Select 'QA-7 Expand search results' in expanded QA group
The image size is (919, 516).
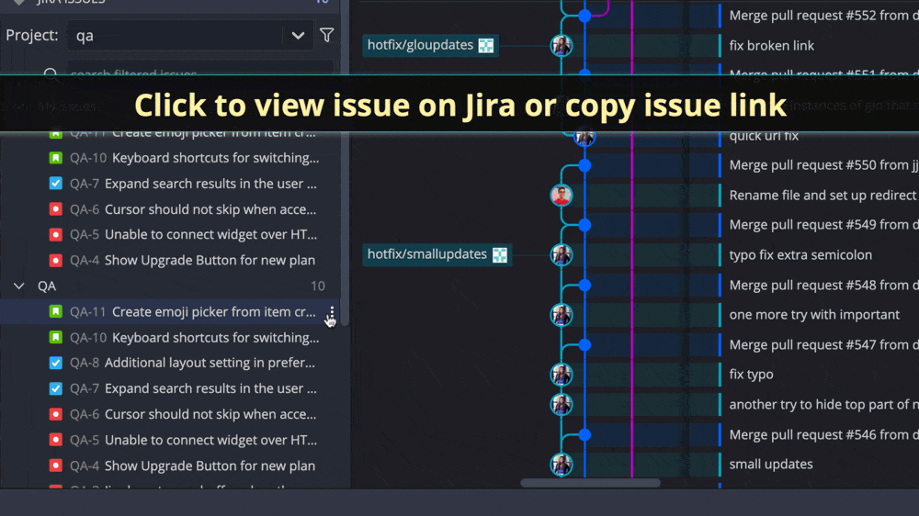pyautogui.click(x=193, y=389)
